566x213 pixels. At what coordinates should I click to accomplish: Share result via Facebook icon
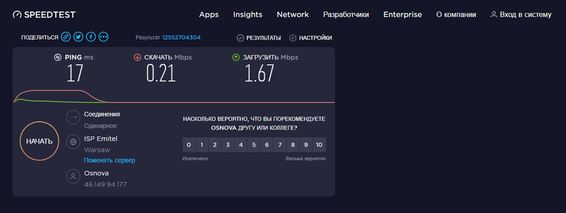point(91,37)
